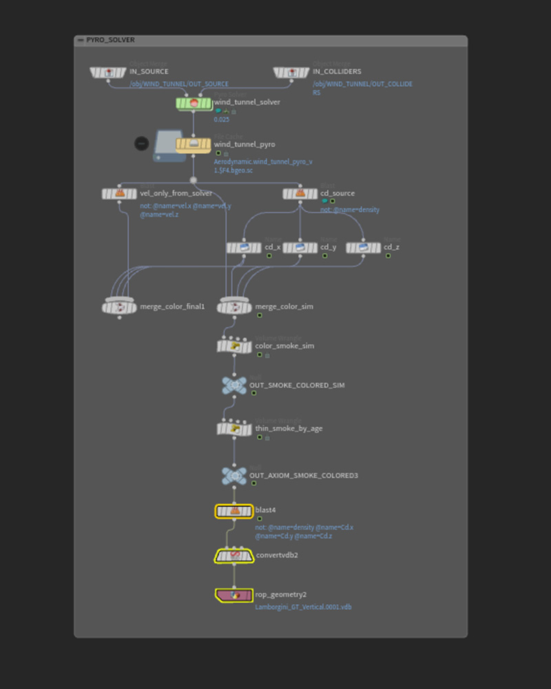Click the wire dot below wind_tunnel_pyro
This screenshot has width=551, height=689.
tap(194, 180)
